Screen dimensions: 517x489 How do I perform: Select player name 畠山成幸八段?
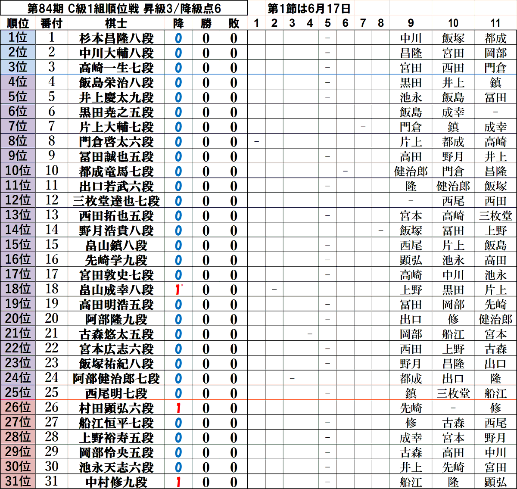point(116,290)
